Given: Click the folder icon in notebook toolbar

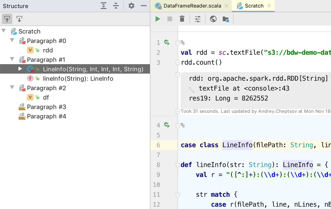Looking at the screenshot, I should (x=226, y=19).
